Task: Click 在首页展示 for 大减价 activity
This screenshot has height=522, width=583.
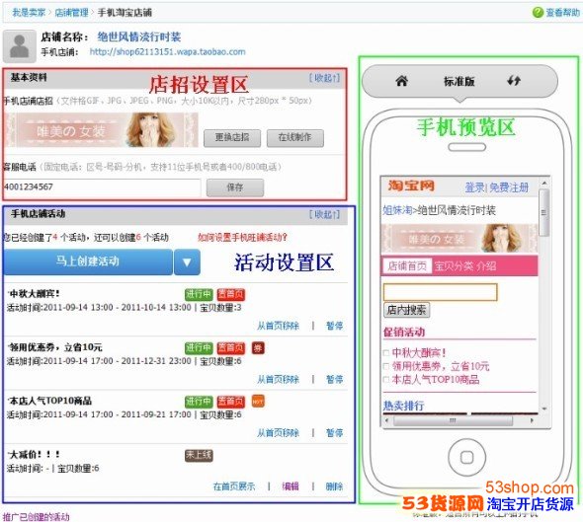Action: coord(234,486)
